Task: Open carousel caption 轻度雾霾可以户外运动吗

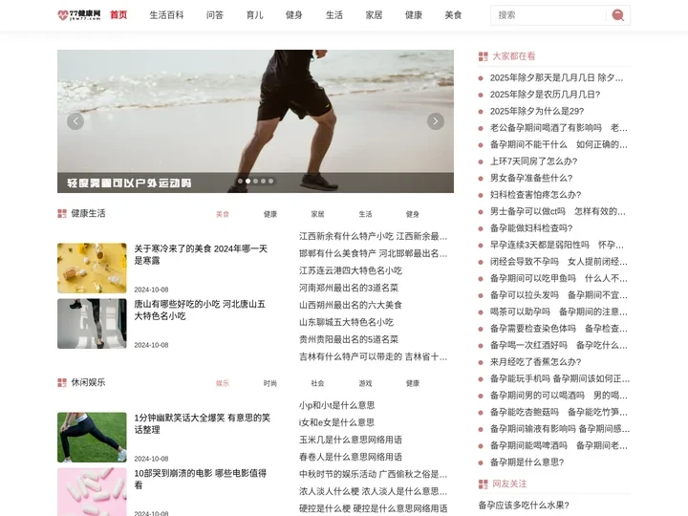Action: 129,183
